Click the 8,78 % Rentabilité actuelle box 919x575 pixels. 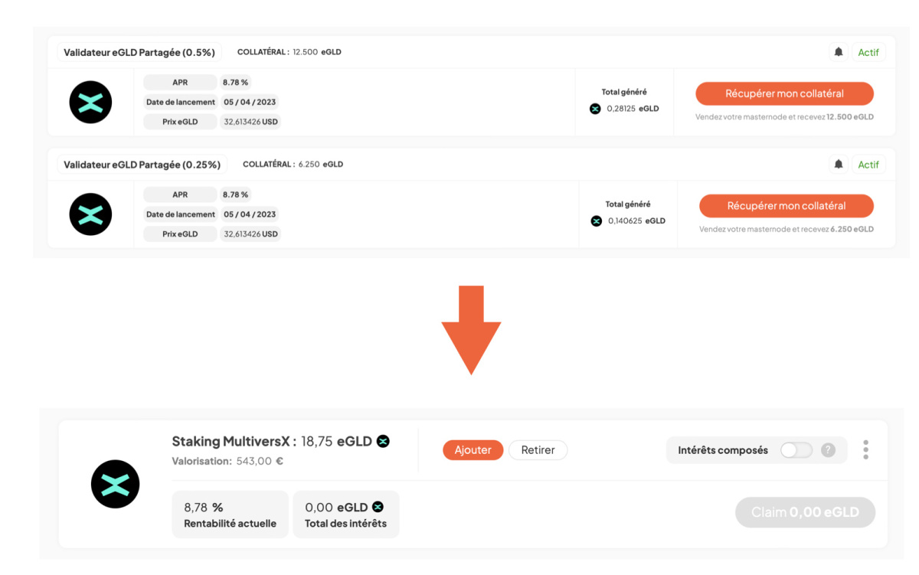[x=230, y=515]
